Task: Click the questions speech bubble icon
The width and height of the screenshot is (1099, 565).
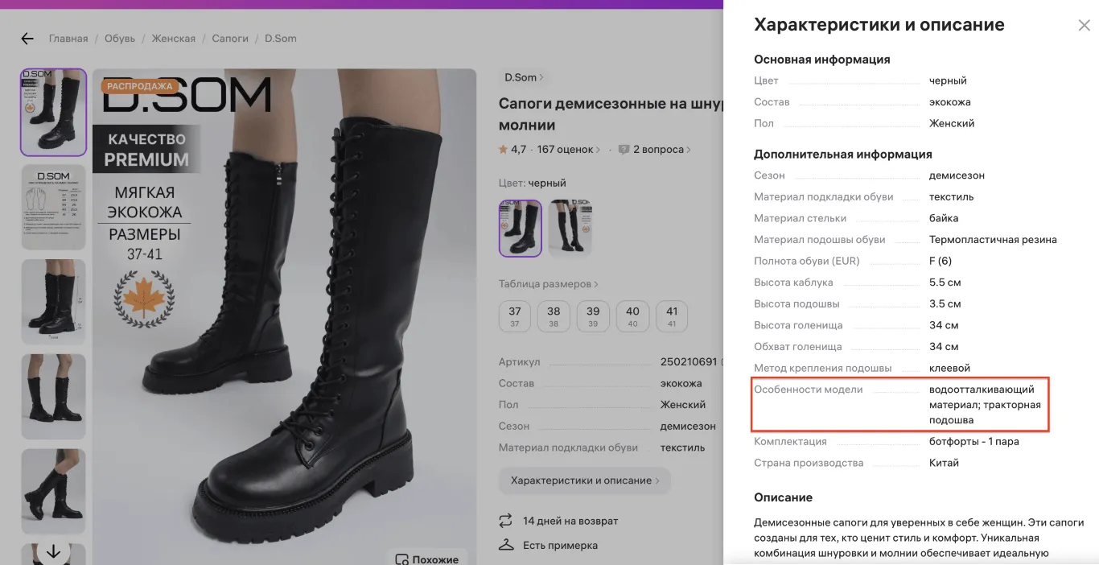Action: coord(624,150)
